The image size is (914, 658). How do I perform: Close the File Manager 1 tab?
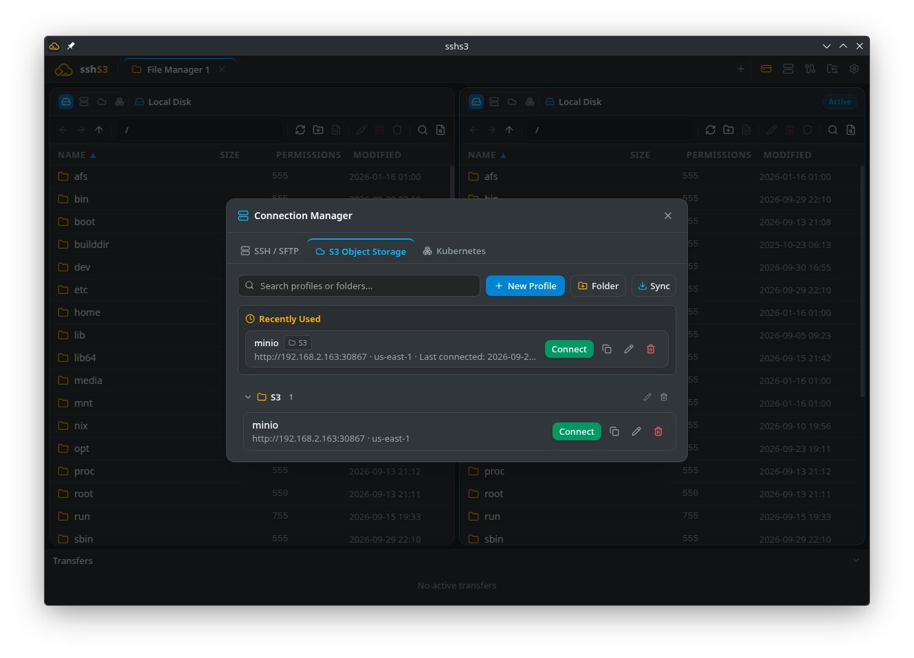pyautogui.click(x=222, y=69)
